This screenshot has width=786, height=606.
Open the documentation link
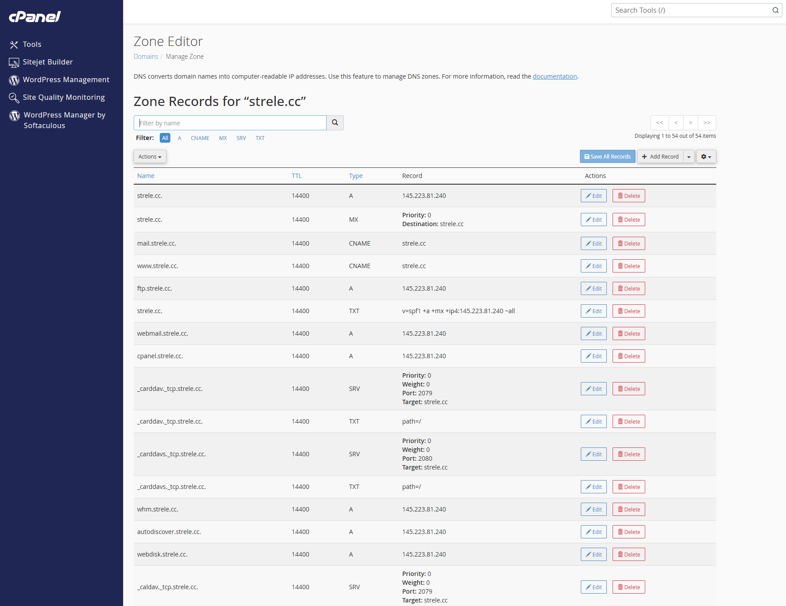pyautogui.click(x=555, y=76)
